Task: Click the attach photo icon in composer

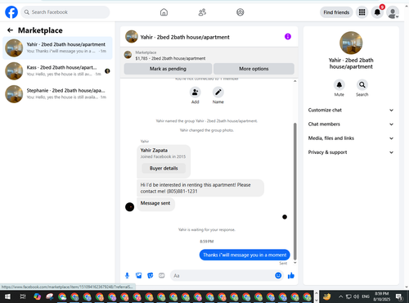Action: click(139, 276)
